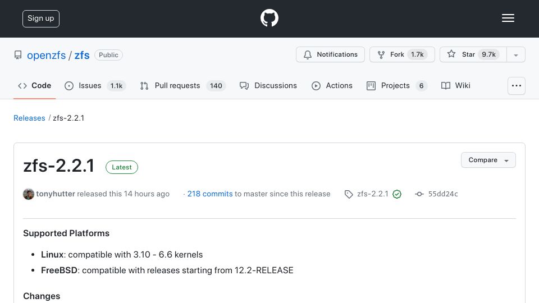
Task: Click the Public visibility badge
Action: (x=108, y=55)
